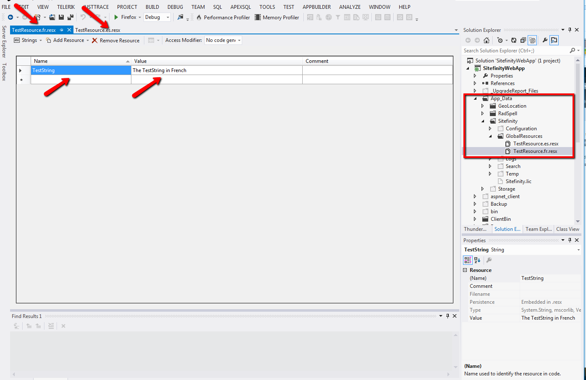Open Access Modifier combo box
This screenshot has height=380, width=586.
[x=223, y=40]
